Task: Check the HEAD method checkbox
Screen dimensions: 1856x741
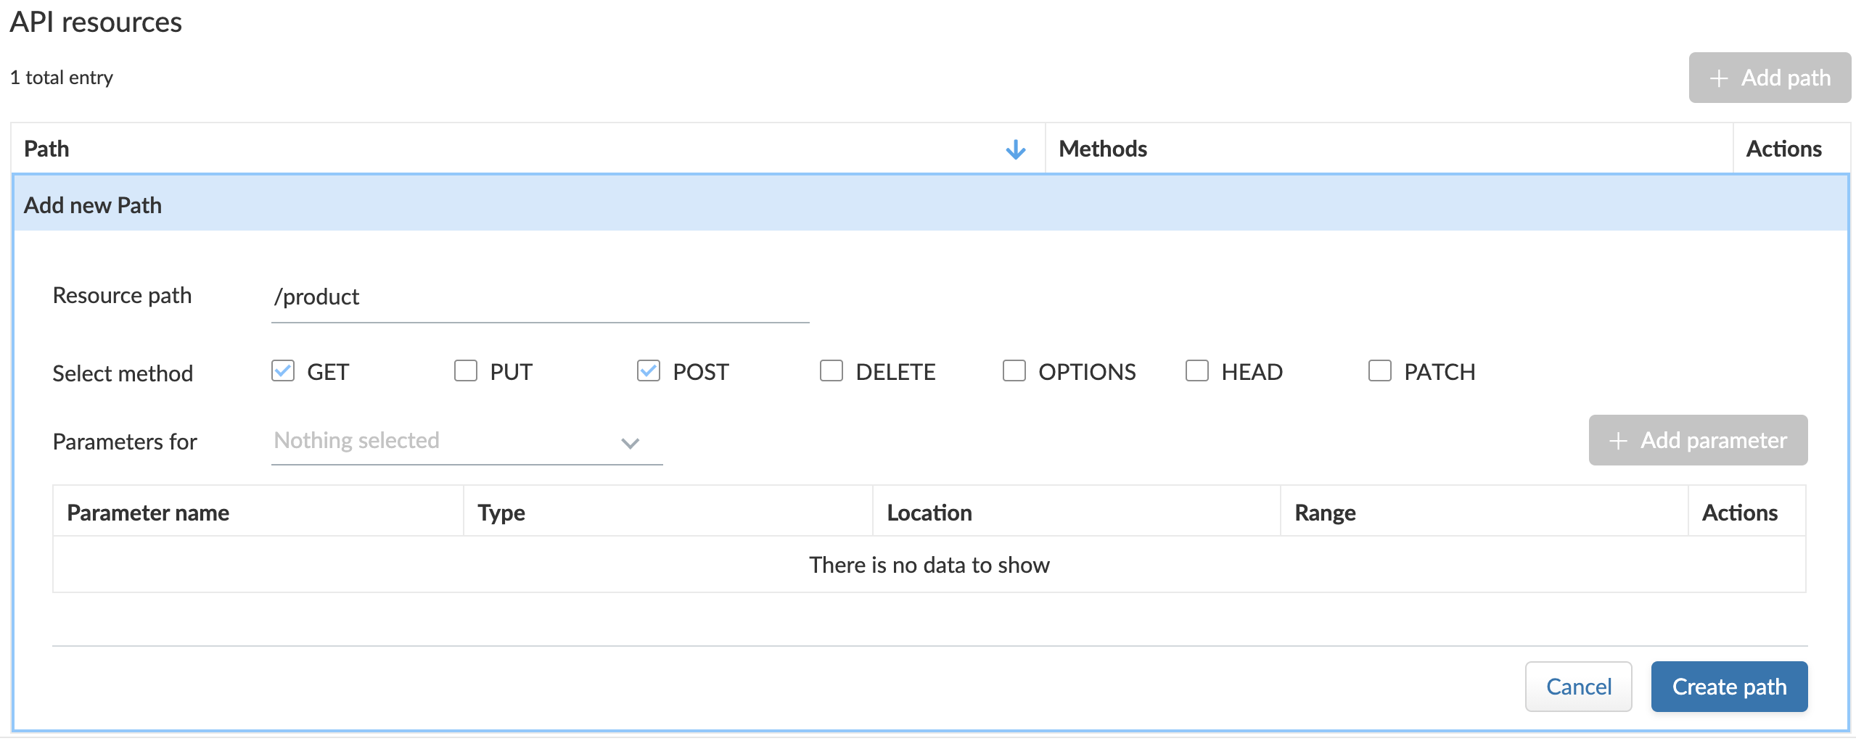Action: coord(1197,370)
